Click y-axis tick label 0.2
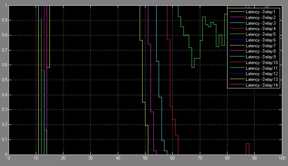Viewport: 288px width, 166px height. 4,125
